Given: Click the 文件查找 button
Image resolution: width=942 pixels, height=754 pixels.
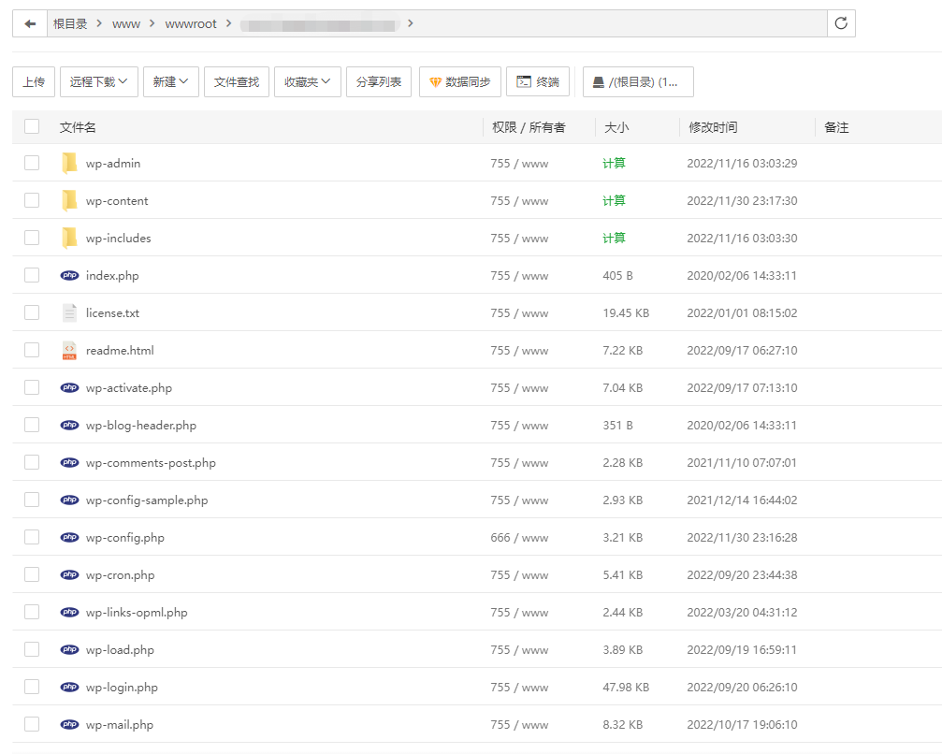Looking at the screenshot, I should point(237,81).
